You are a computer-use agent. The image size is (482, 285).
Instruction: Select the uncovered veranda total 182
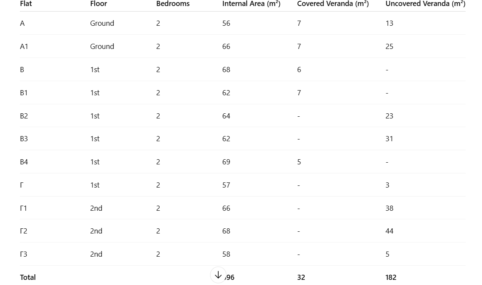coord(390,277)
